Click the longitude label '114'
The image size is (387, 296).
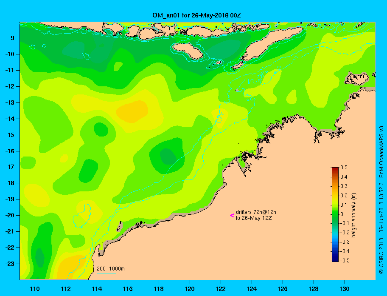(97, 289)
